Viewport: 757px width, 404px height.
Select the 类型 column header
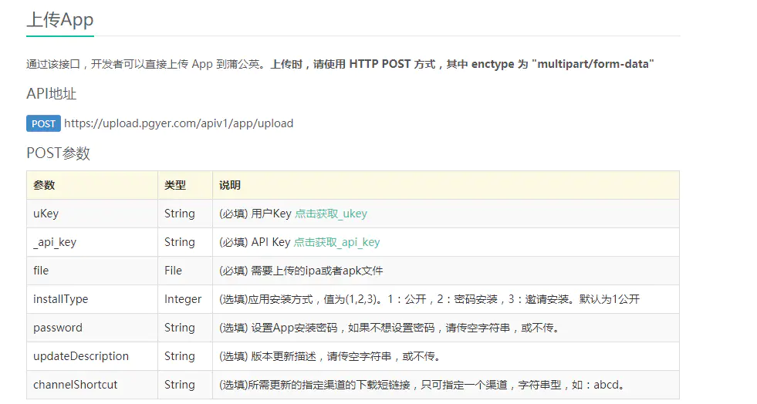(x=185, y=185)
